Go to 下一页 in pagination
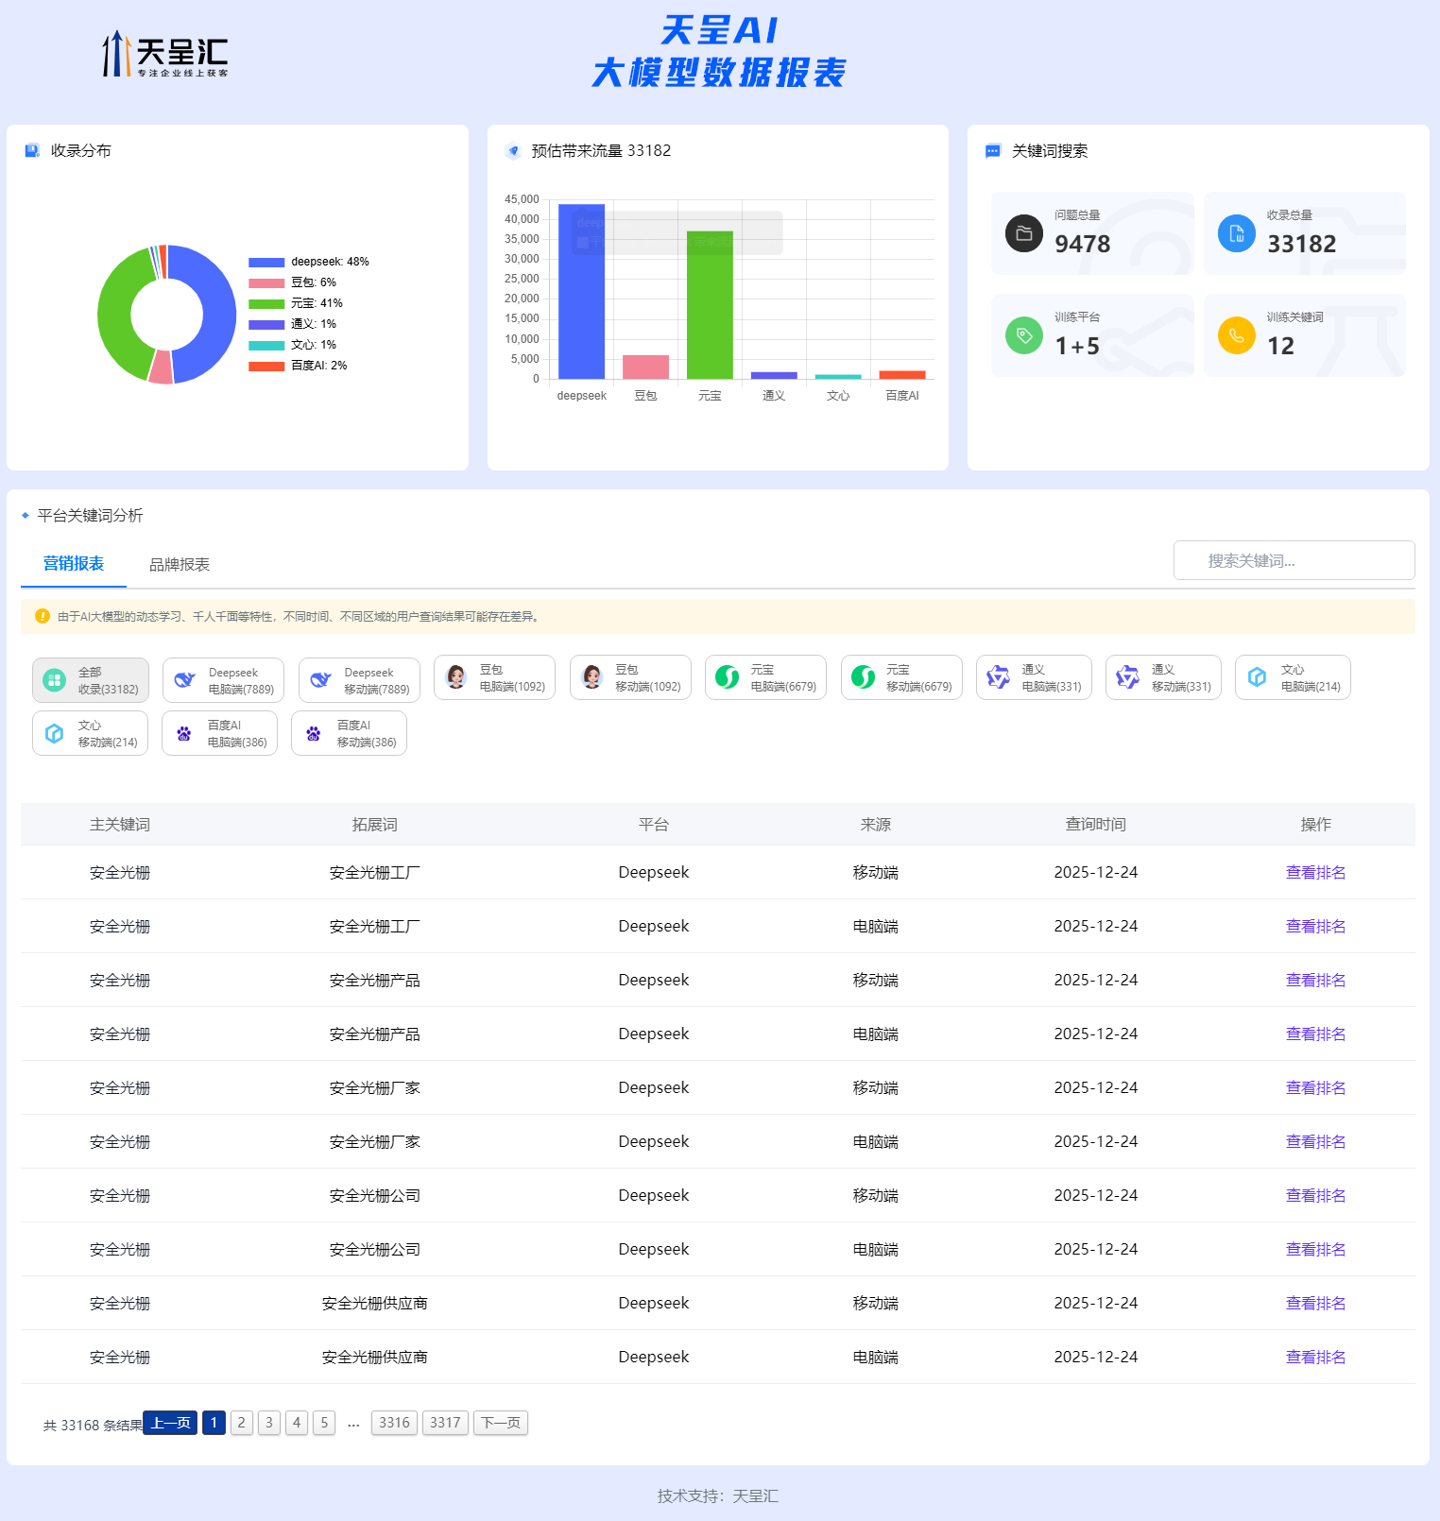The width and height of the screenshot is (1440, 1521). click(x=500, y=1423)
